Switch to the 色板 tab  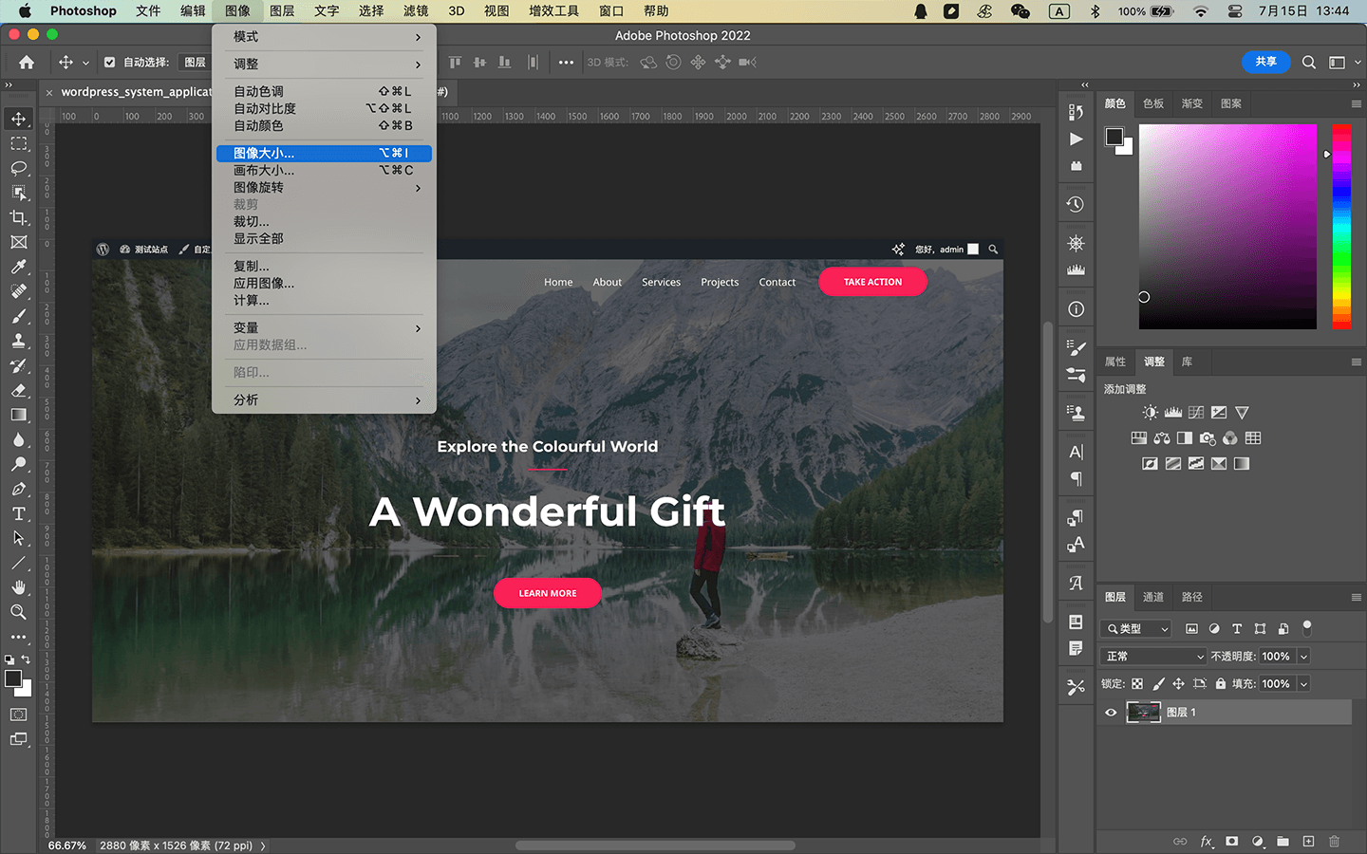1153,103
